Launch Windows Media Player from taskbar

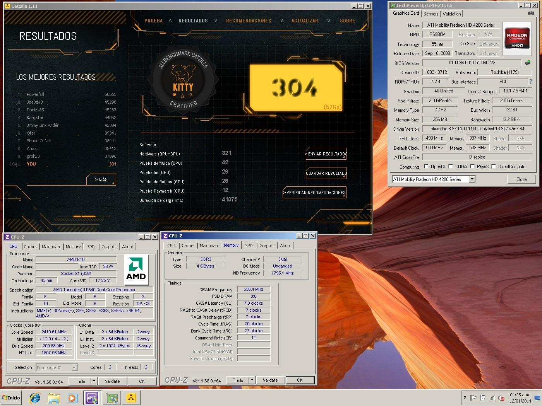[72, 397]
